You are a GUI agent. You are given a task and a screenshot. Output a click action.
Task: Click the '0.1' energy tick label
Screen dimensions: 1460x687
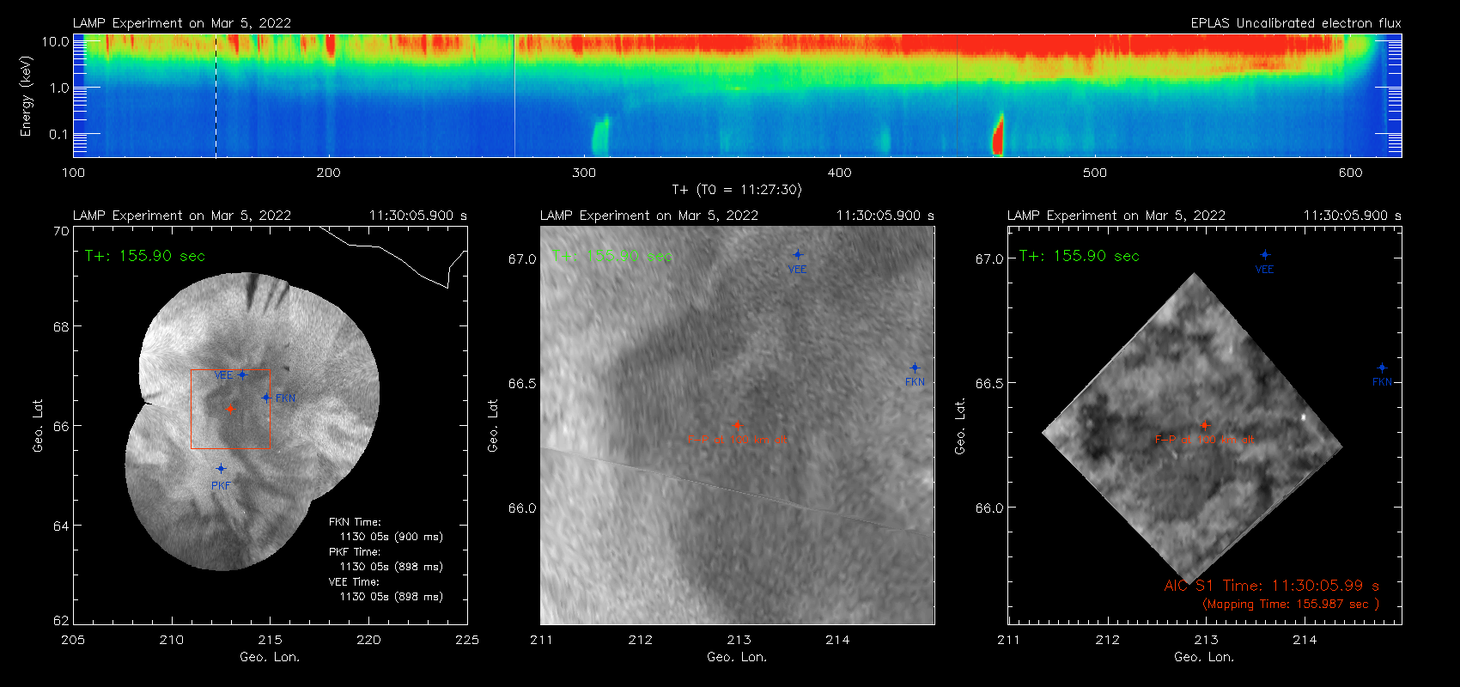pyautogui.click(x=59, y=134)
